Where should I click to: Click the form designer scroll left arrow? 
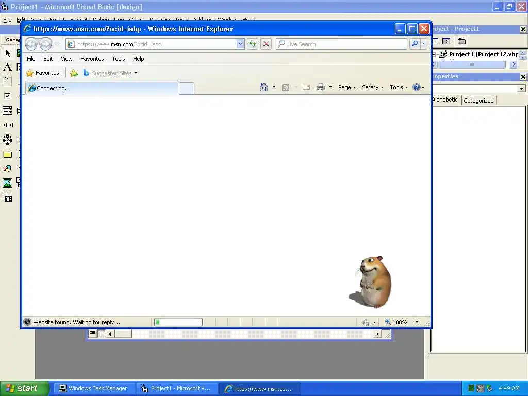[110, 334]
